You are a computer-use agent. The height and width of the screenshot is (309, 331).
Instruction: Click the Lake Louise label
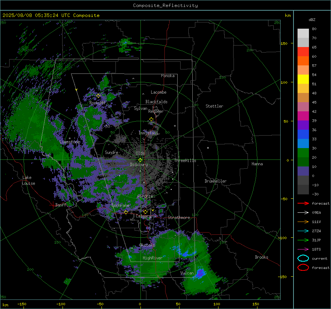click(28, 180)
